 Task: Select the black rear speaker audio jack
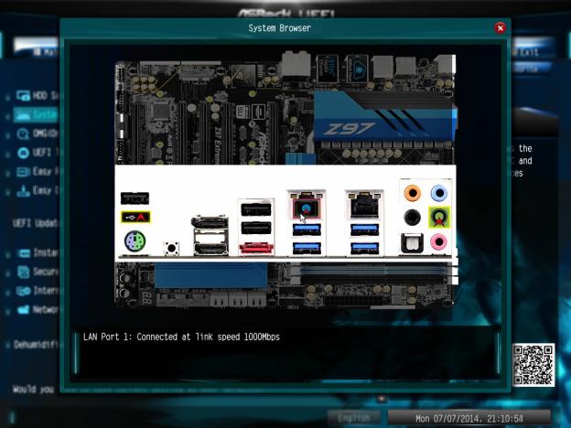(412, 218)
